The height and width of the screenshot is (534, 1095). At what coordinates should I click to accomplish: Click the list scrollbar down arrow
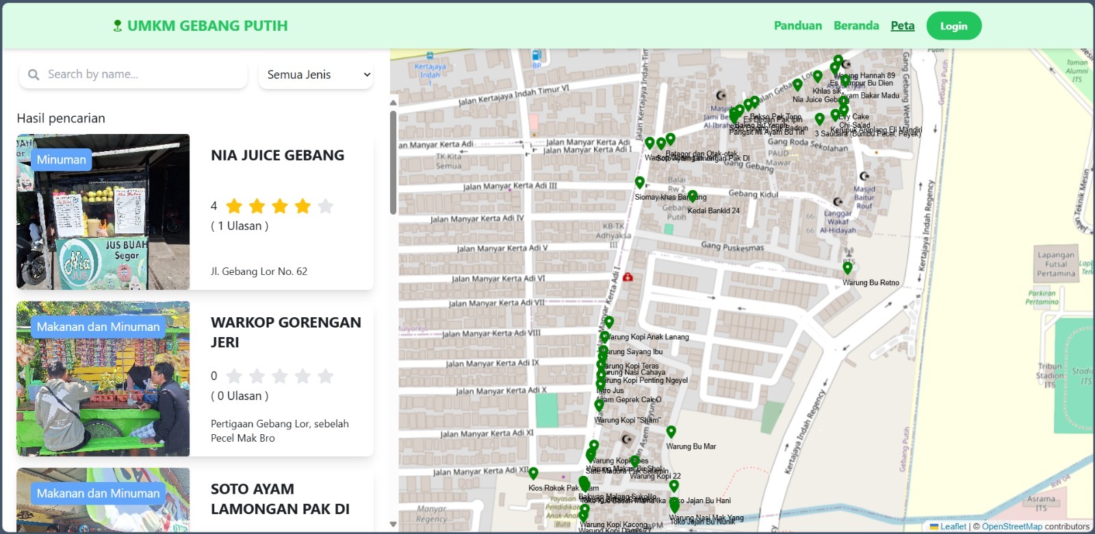coord(393,524)
